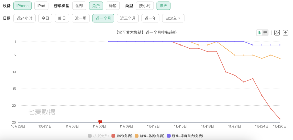Select the iPad device option
Image resolution: width=293 pixels, height=140 pixels.
(x=41, y=6)
